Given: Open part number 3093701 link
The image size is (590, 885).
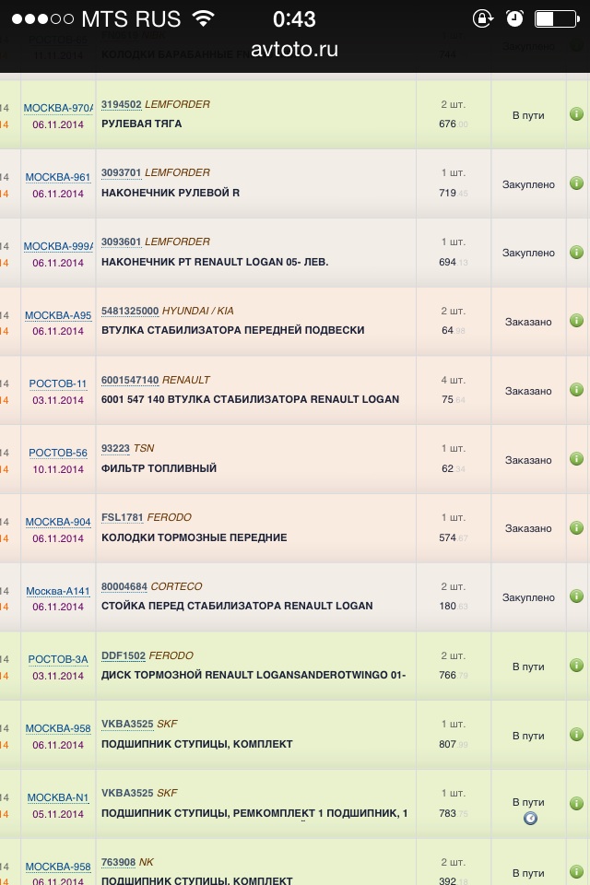Looking at the screenshot, I should coord(121,173).
